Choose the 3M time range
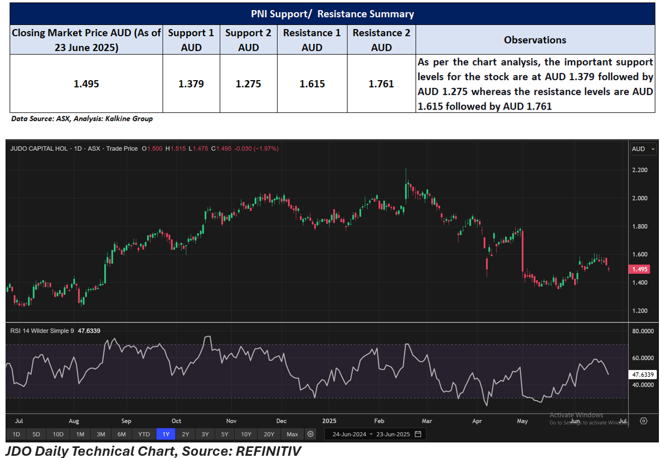The width and height of the screenshot is (660, 458). point(100,434)
